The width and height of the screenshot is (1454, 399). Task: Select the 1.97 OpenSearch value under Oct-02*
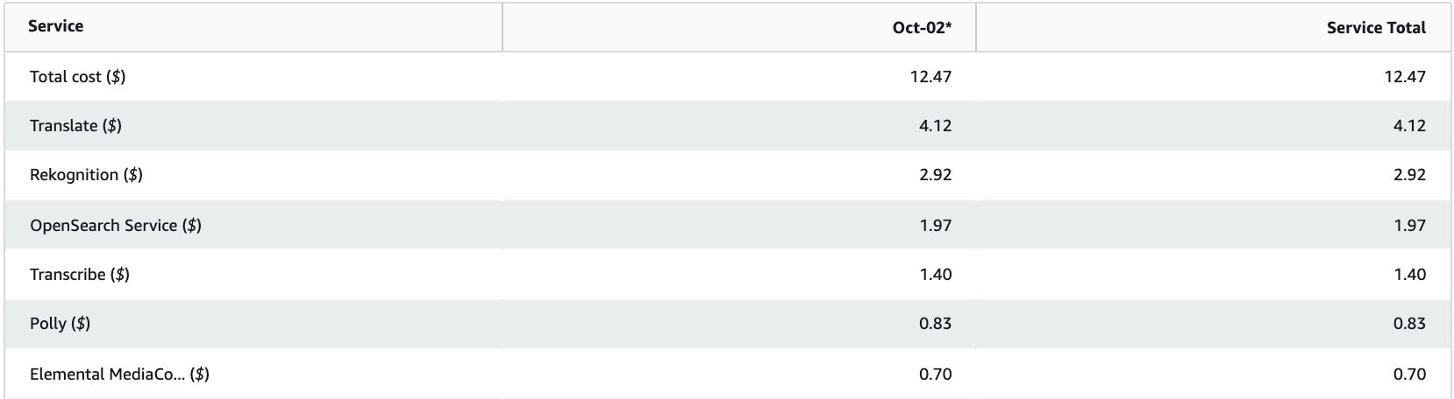coord(935,226)
